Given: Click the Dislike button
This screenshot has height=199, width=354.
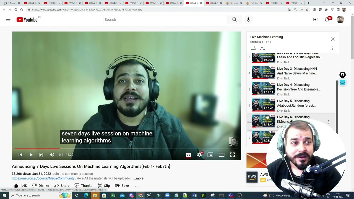Looking at the screenshot, I should (x=41, y=186).
